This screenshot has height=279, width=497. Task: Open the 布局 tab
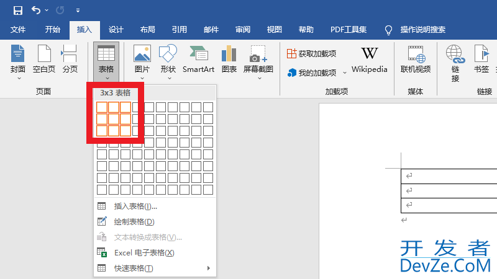click(148, 30)
